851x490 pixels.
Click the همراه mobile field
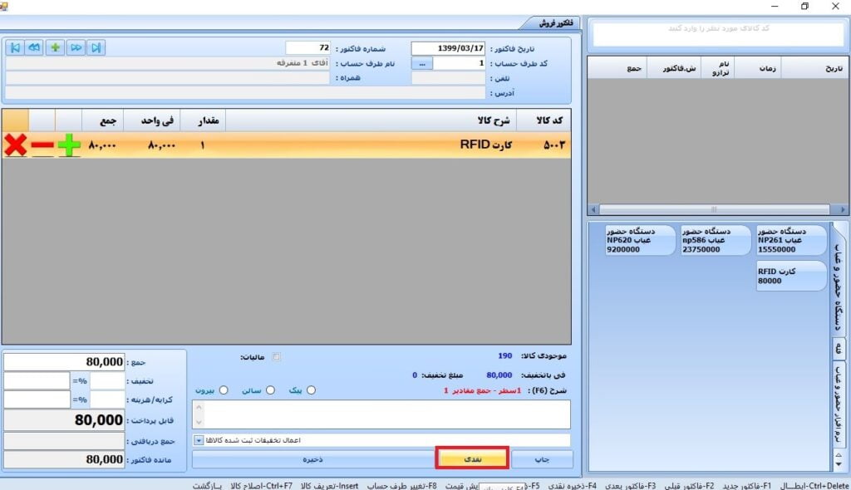point(167,78)
